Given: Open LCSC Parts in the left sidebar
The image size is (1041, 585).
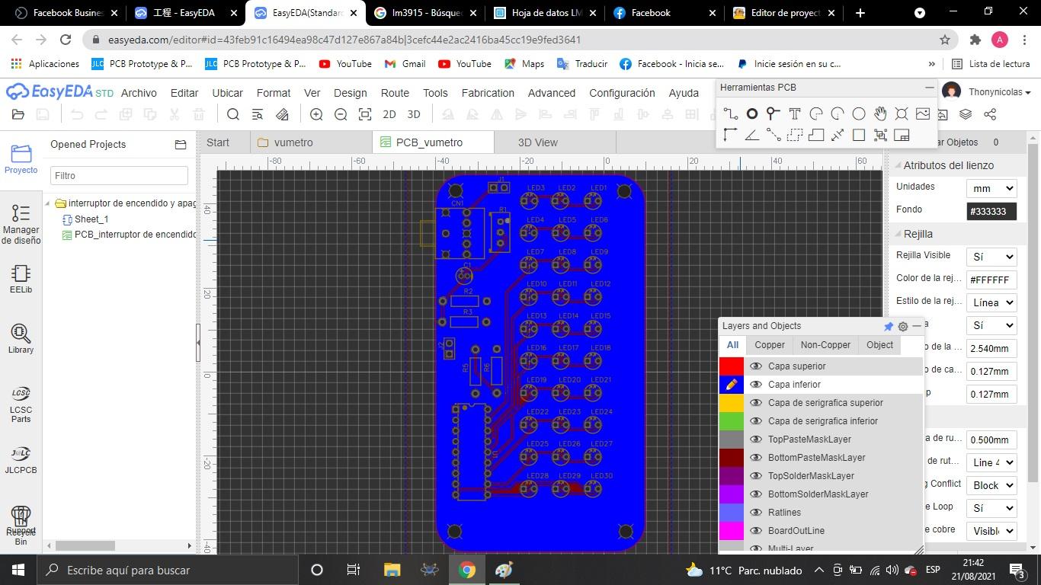Looking at the screenshot, I should point(21,404).
